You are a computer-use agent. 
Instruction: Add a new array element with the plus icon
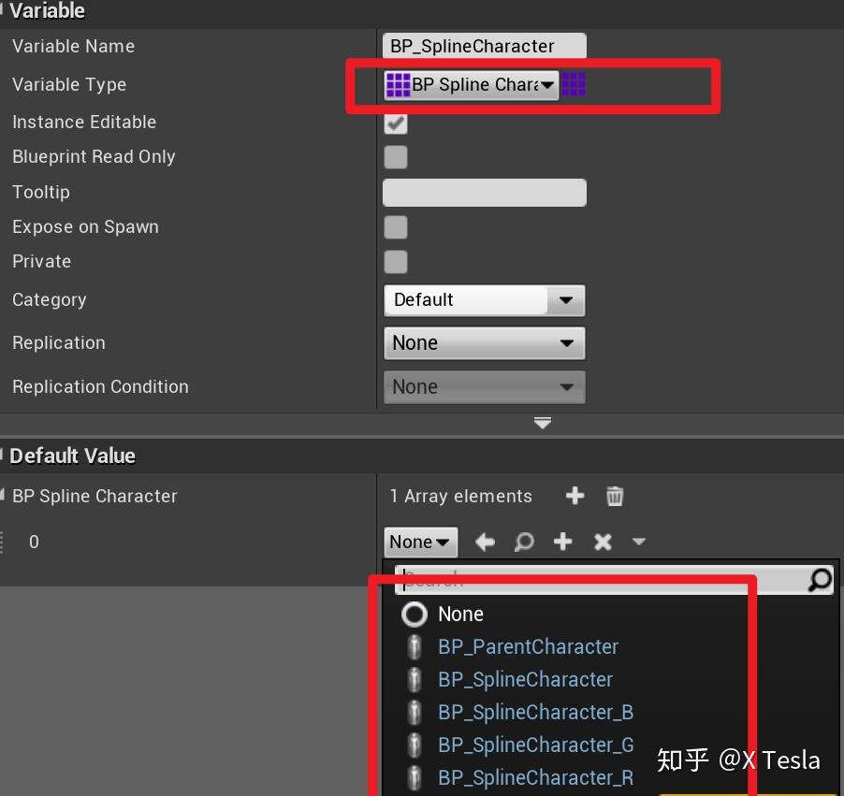[x=575, y=496]
